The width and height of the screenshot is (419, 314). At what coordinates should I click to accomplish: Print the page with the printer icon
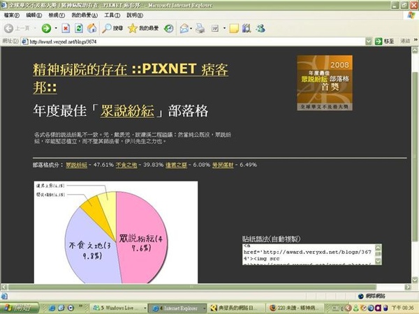point(200,29)
